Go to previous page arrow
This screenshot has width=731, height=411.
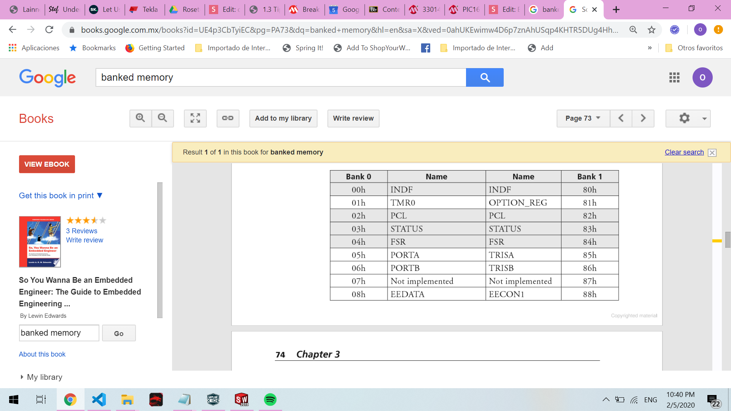[x=621, y=118]
